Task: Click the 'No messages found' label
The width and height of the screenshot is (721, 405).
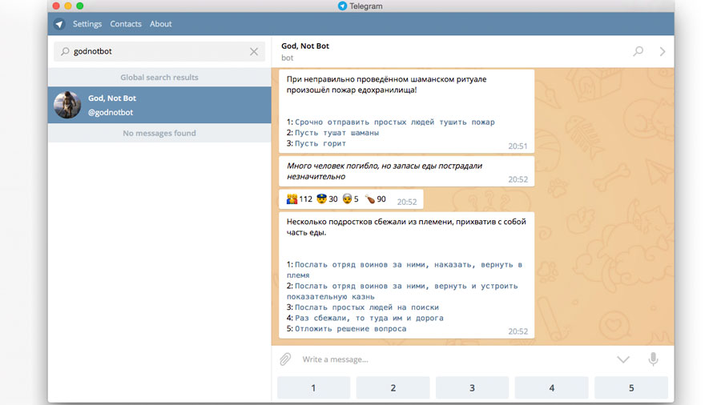Action: pos(159,133)
